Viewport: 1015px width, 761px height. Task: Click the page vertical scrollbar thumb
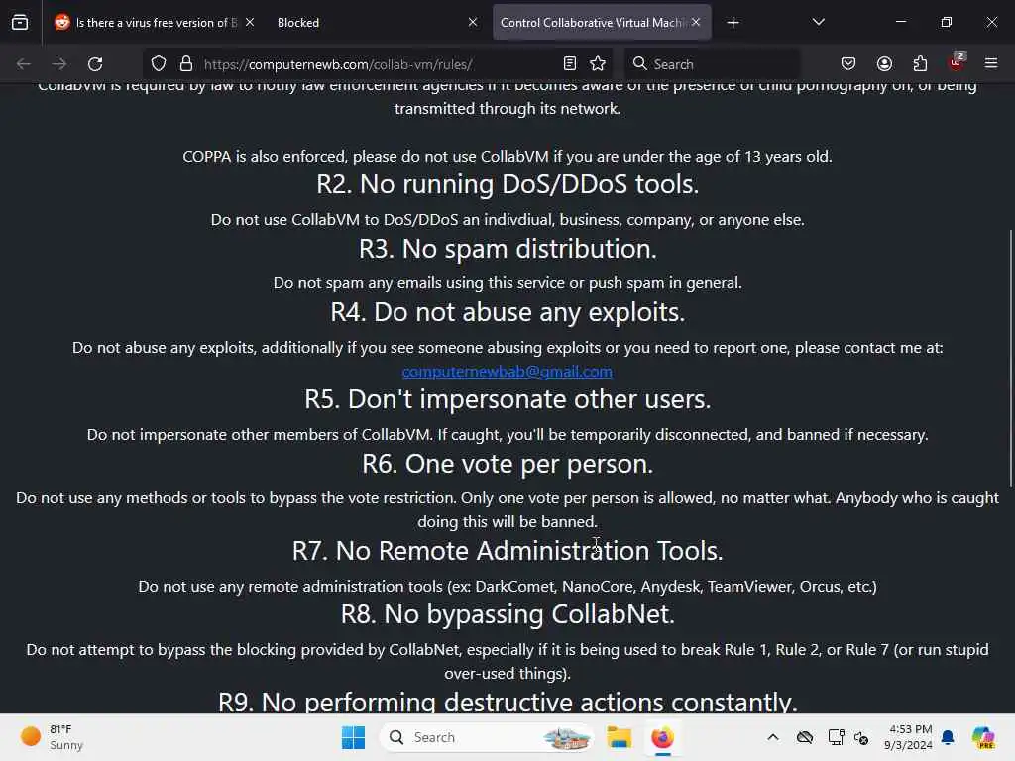1010,357
